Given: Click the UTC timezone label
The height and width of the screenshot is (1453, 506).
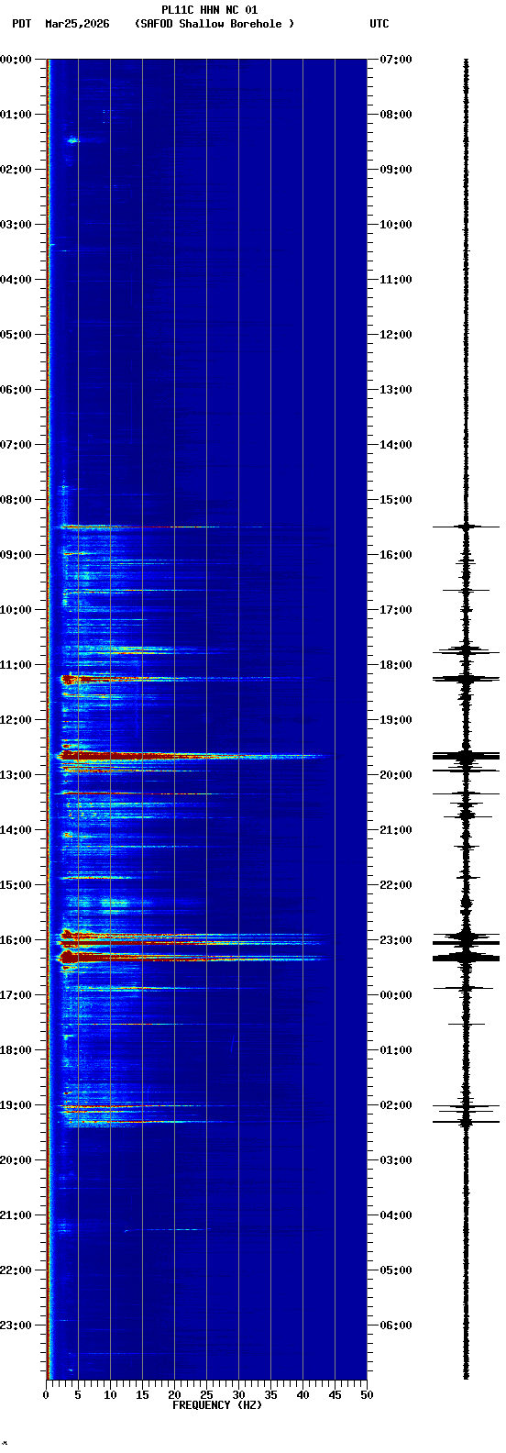Looking at the screenshot, I should [379, 24].
